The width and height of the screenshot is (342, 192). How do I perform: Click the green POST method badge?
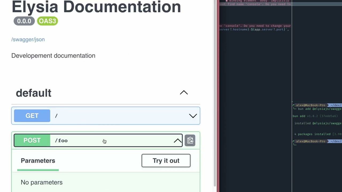(32, 141)
